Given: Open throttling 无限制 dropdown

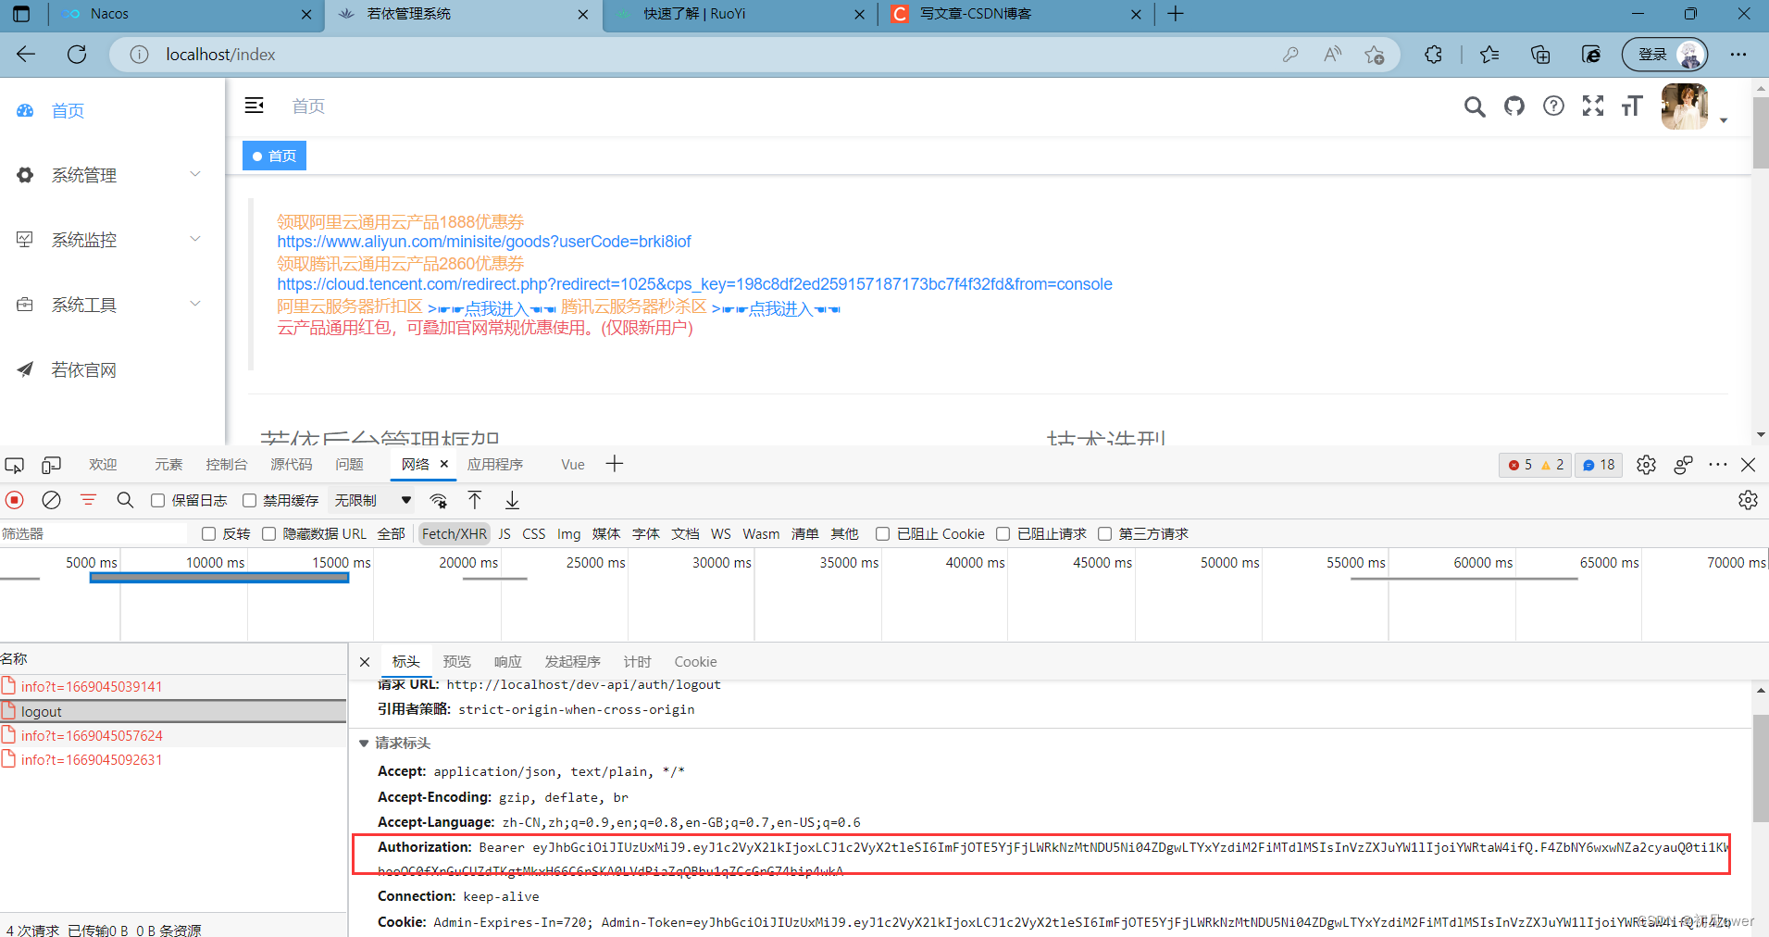Looking at the screenshot, I should coord(373,501).
